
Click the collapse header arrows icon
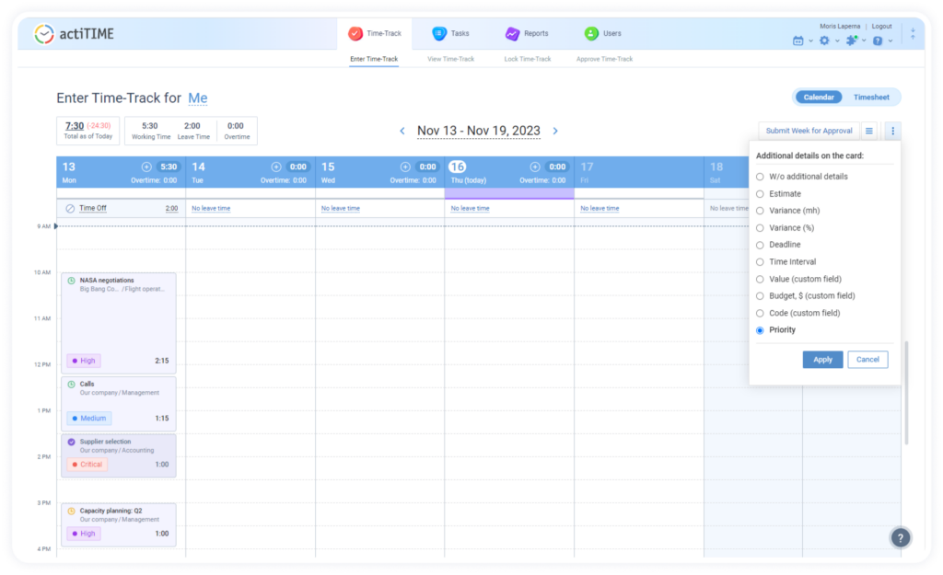tap(913, 34)
